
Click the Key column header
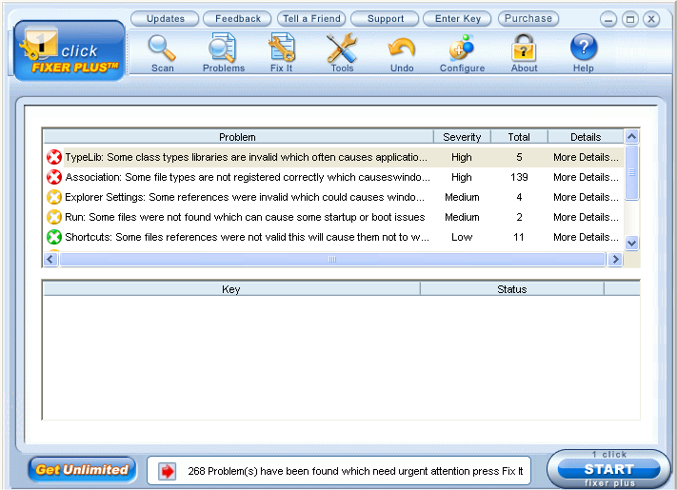coord(231,289)
